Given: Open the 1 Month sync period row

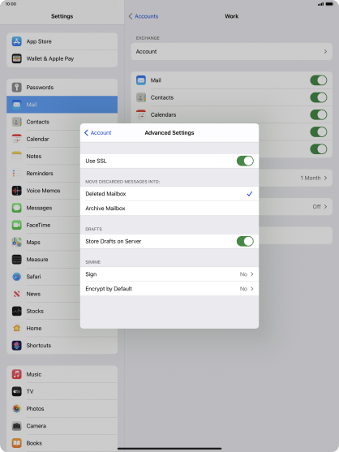Looking at the screenshot, I should (295, 178).
